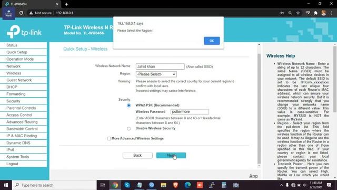Open Guest Network in the sidebar
Image resolution: width=337 pixels, height=190 pixels.
(23, 80)
